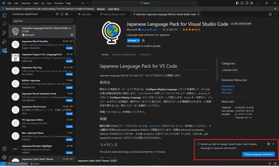Open the microsoft.com publisher link
The image size is (279, 167).
(x=149, y=30)
